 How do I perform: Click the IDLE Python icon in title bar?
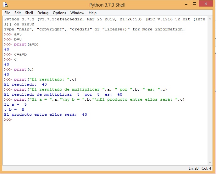(x=5, y=5)
